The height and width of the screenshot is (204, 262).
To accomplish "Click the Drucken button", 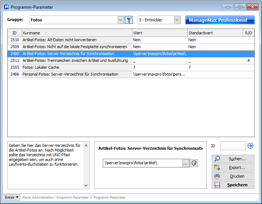I will point(233,176).
